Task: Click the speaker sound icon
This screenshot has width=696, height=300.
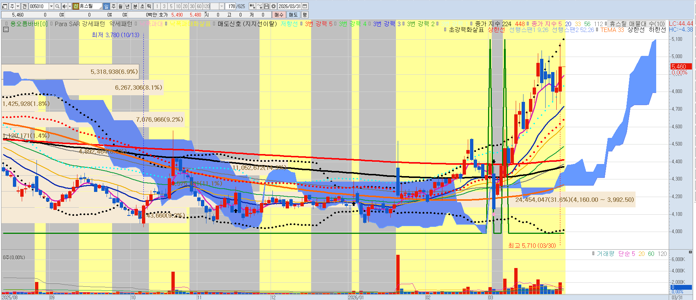Action: [x=65, y=6]
